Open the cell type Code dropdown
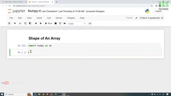The width and height of the screenshot is (171, 96). click(x=77, y=23)
